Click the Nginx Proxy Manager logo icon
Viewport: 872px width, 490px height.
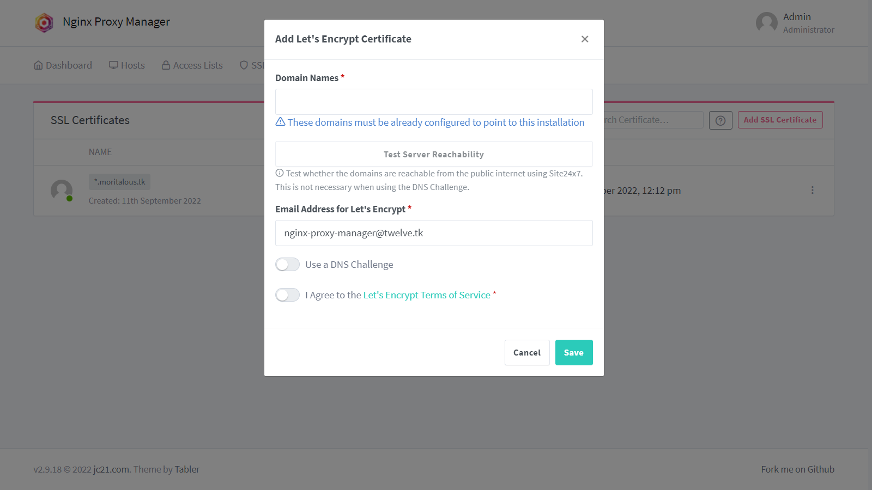44,22
